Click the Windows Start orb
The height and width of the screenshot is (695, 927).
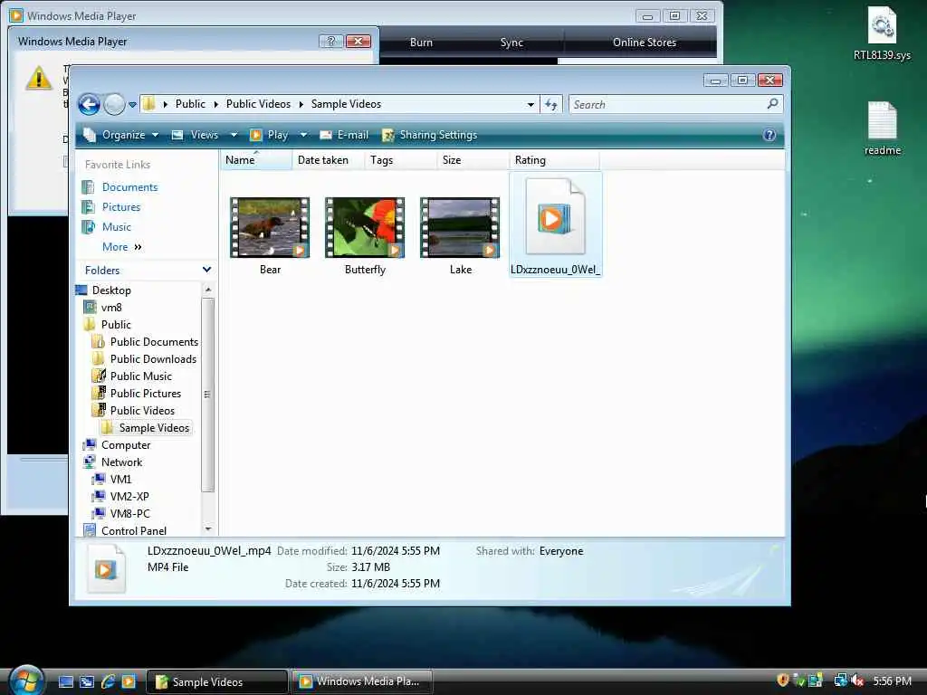26,681
